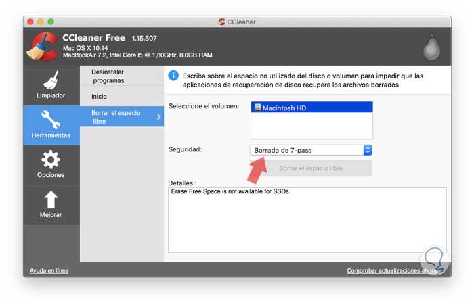Select the Macintosh HD volume row
474x307 pixels.
tap(311, 108)
